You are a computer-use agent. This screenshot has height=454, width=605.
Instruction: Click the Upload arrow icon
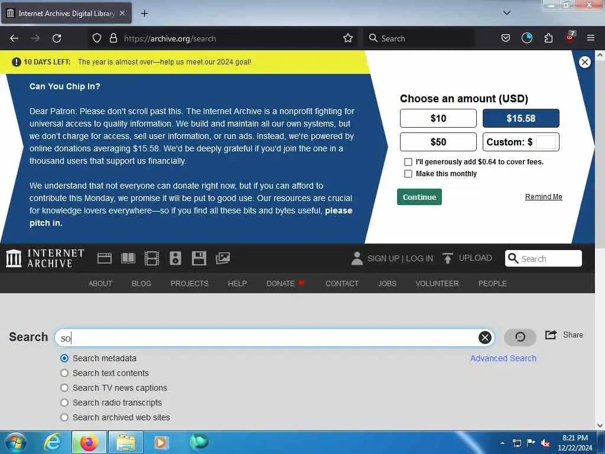coord(448,258)
